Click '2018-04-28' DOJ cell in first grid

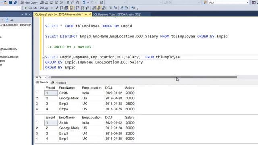114,104
